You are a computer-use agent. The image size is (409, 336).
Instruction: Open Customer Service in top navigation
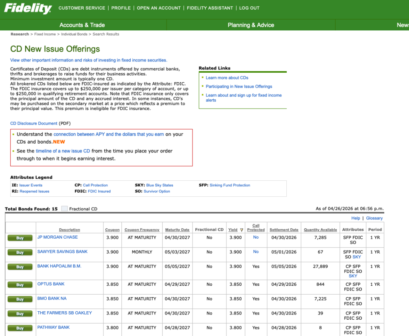[82, 8]
